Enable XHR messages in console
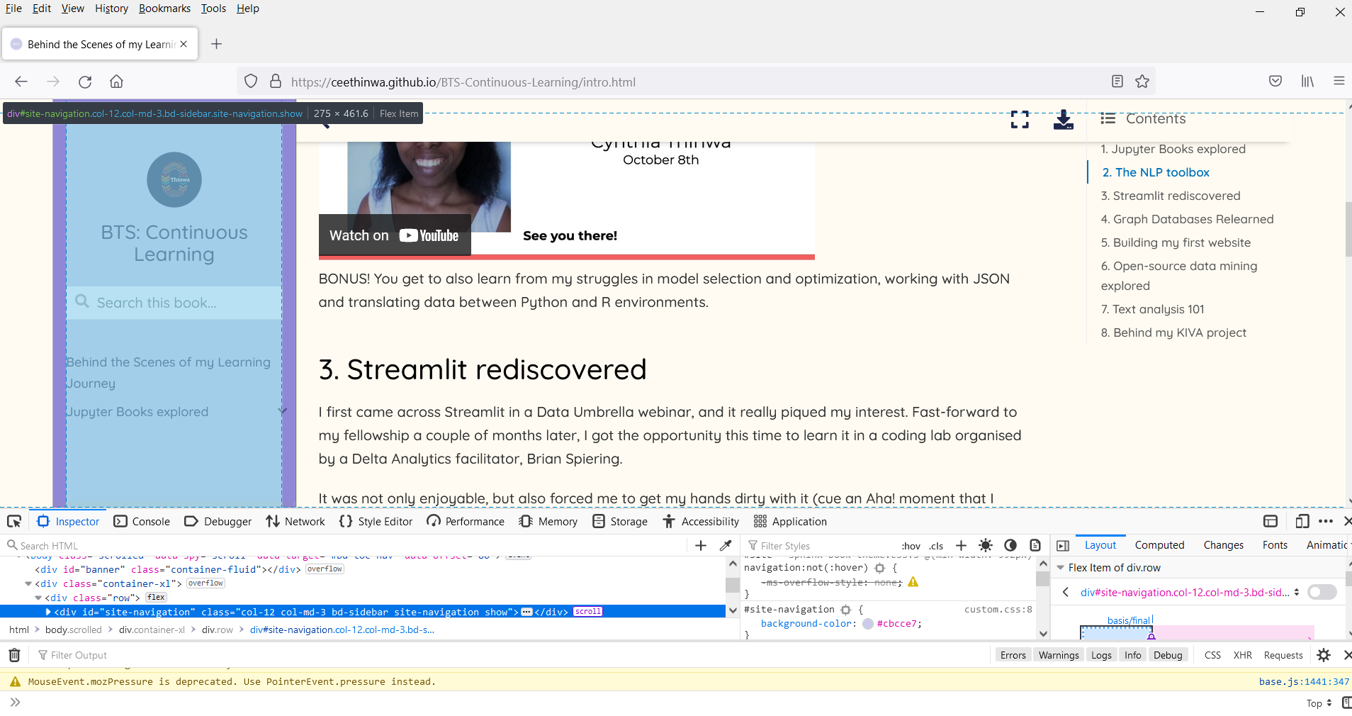The height and width of the screenshot is (716, 1352). pyautogui.click(x=1242, y=655)
